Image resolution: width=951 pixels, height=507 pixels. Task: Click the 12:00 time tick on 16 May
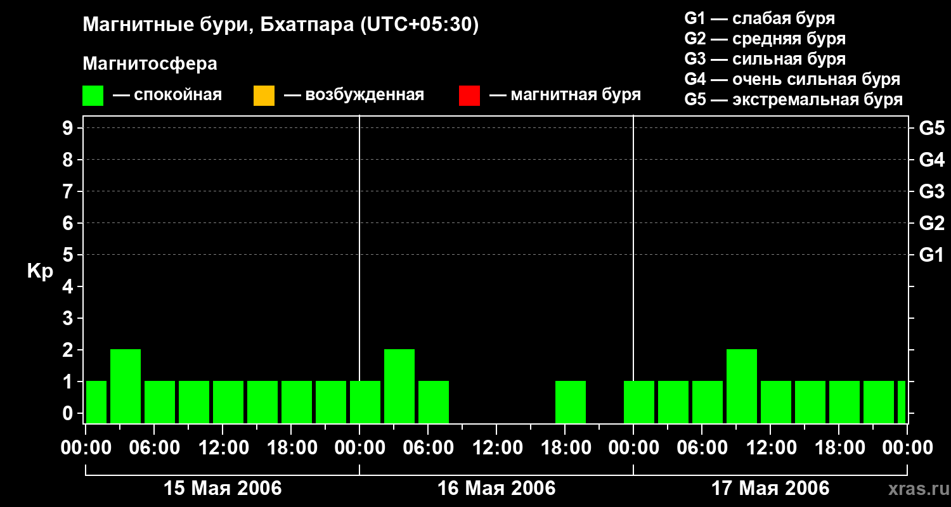(x=496, y=447)
